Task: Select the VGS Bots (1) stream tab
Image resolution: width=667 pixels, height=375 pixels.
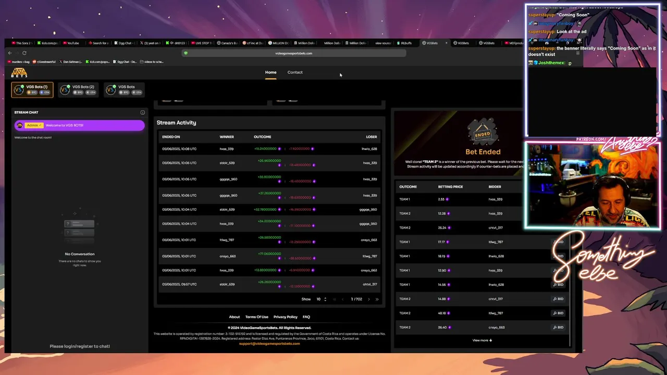Action: 32,90
